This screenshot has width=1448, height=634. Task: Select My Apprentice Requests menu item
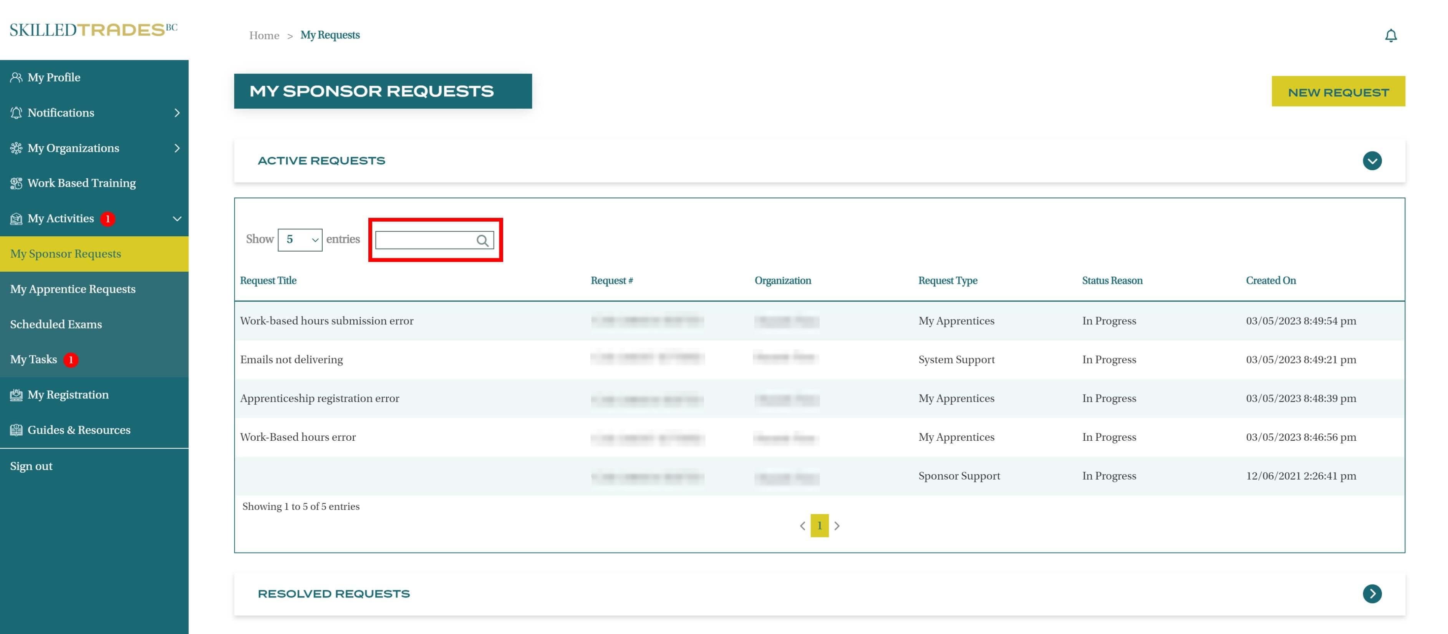click(x=73, y=289)
